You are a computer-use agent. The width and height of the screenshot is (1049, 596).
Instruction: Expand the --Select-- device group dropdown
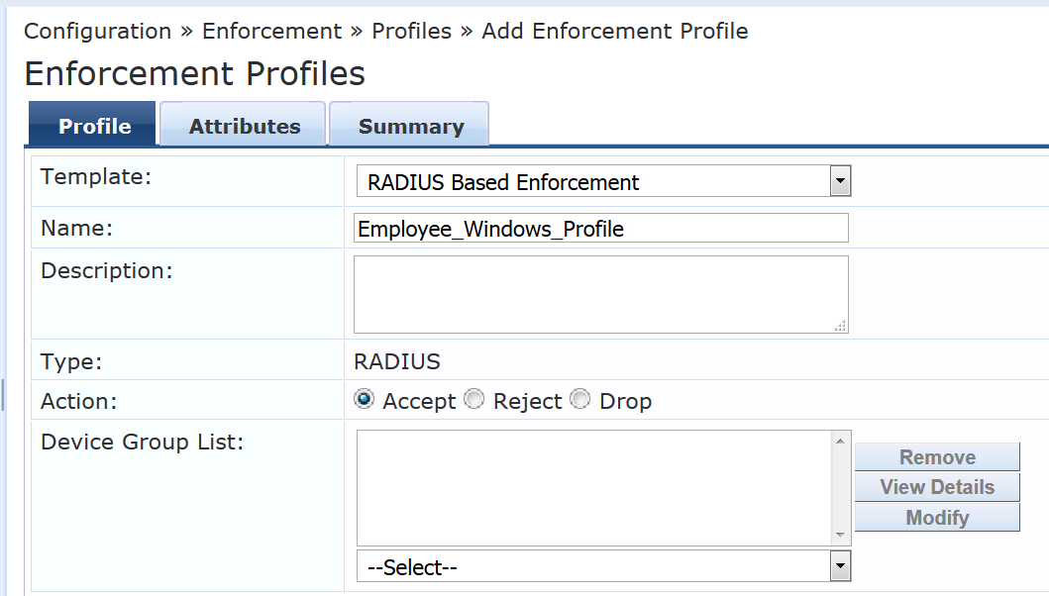603,566
